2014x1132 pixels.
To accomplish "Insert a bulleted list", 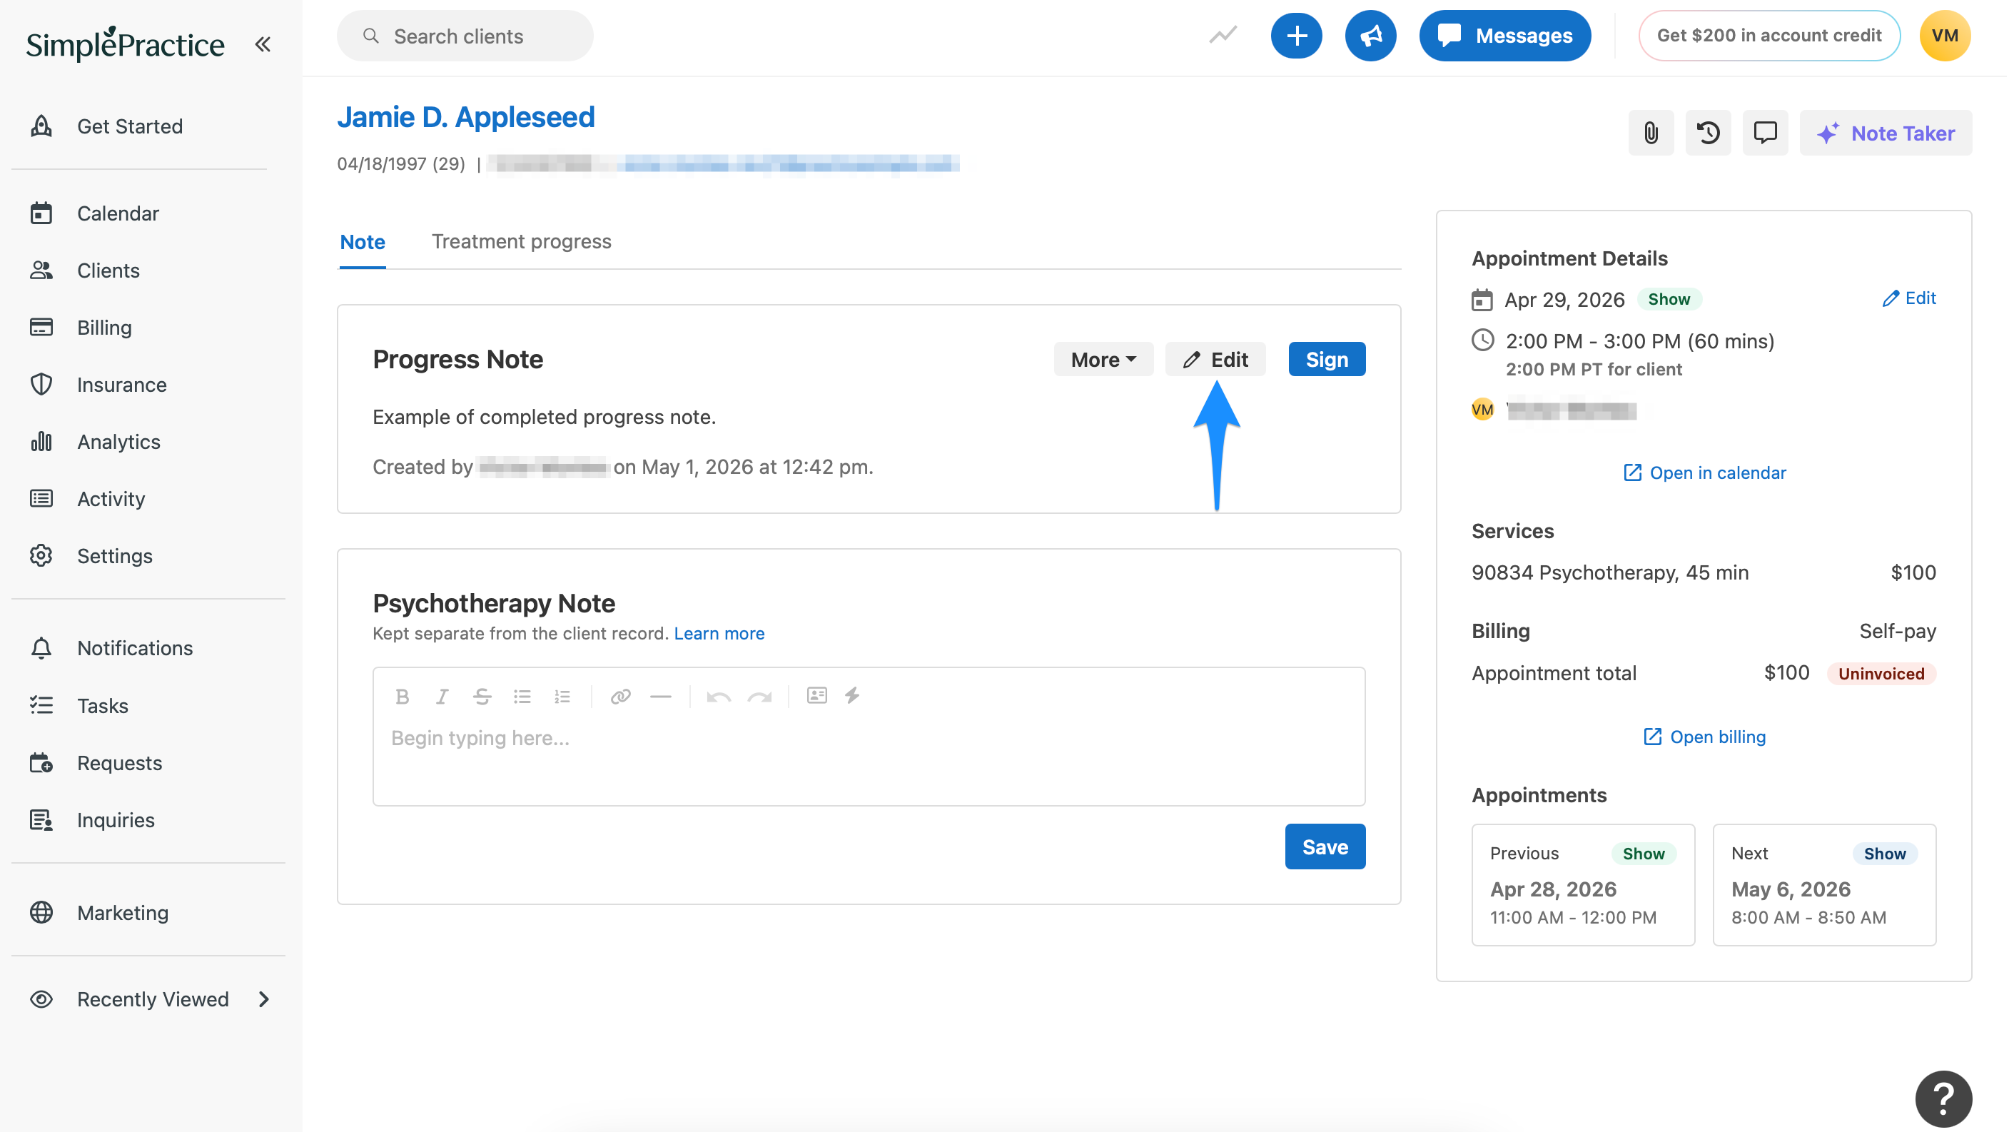I will 522,696.
